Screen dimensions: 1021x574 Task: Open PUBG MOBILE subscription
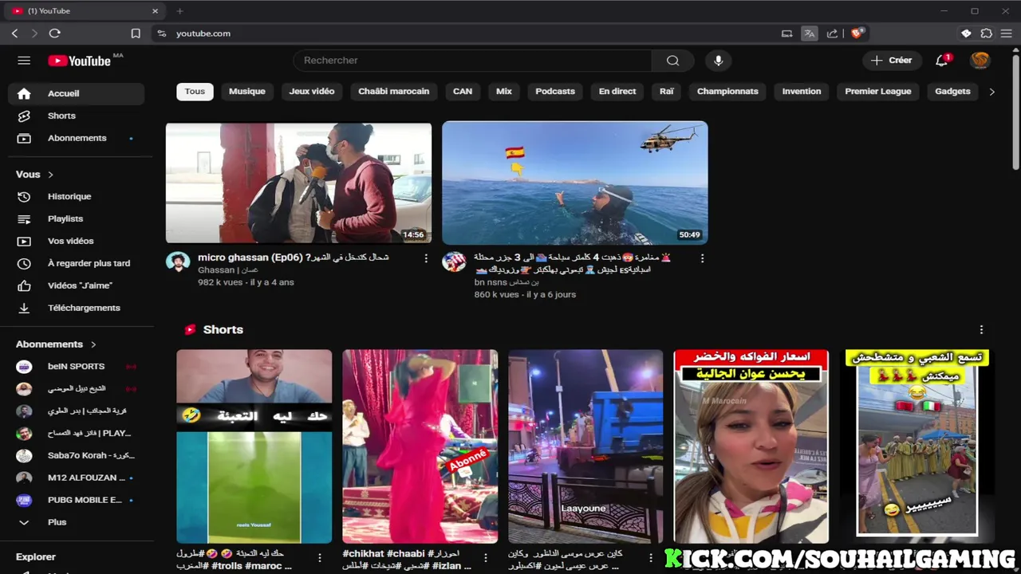tap(76, 500)
